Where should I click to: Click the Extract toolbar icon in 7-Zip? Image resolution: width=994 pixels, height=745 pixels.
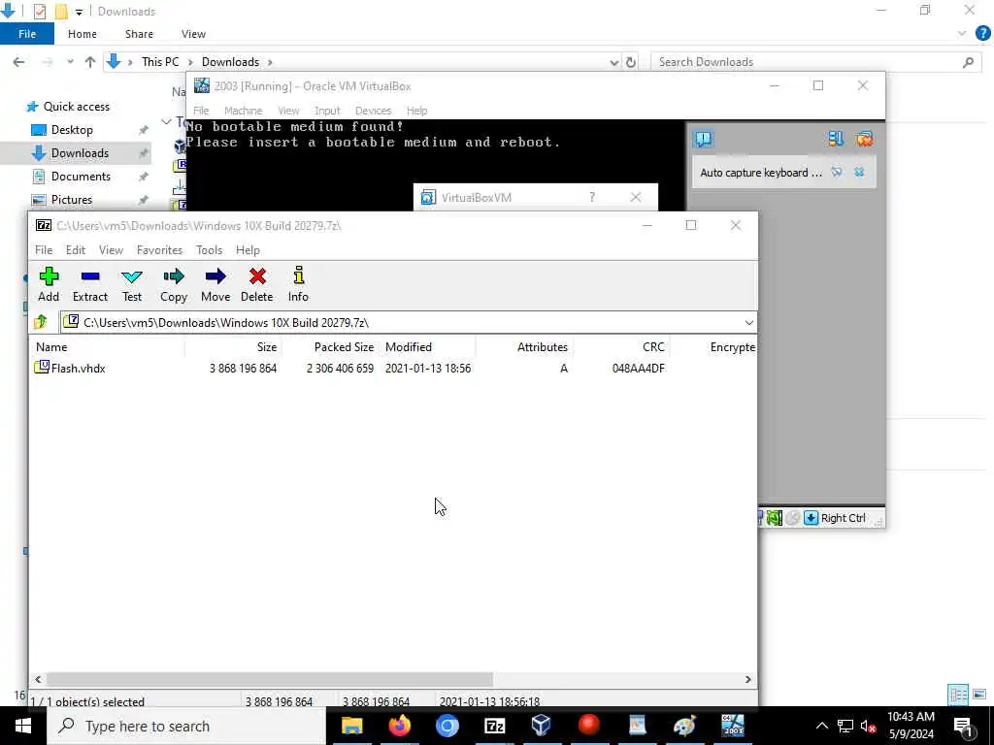click(x=90, y=276)
